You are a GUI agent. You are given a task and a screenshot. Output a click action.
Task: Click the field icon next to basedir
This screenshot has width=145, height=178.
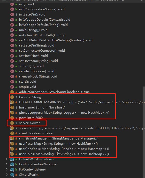[x=12, y=97]
